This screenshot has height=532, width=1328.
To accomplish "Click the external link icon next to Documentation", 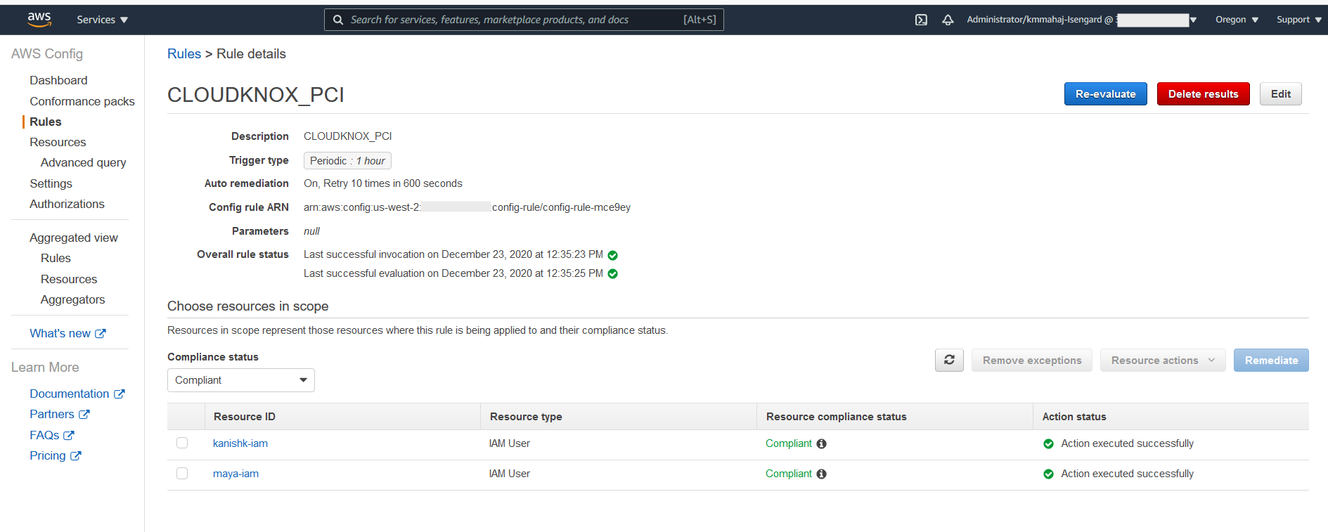I will click(x=120, y=394).
